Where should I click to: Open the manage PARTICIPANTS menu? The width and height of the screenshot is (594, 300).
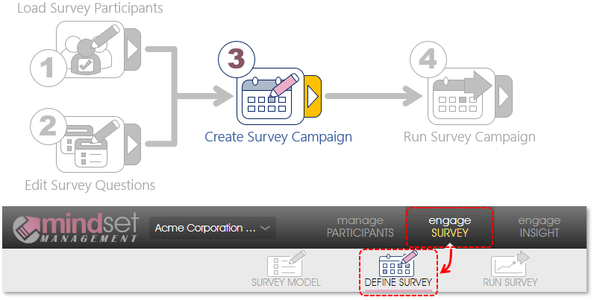360,227
